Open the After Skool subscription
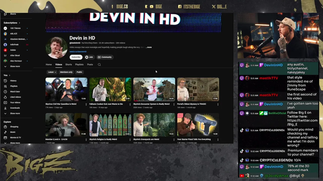Viewport: 323px width, 181px height. click(15, 56)
